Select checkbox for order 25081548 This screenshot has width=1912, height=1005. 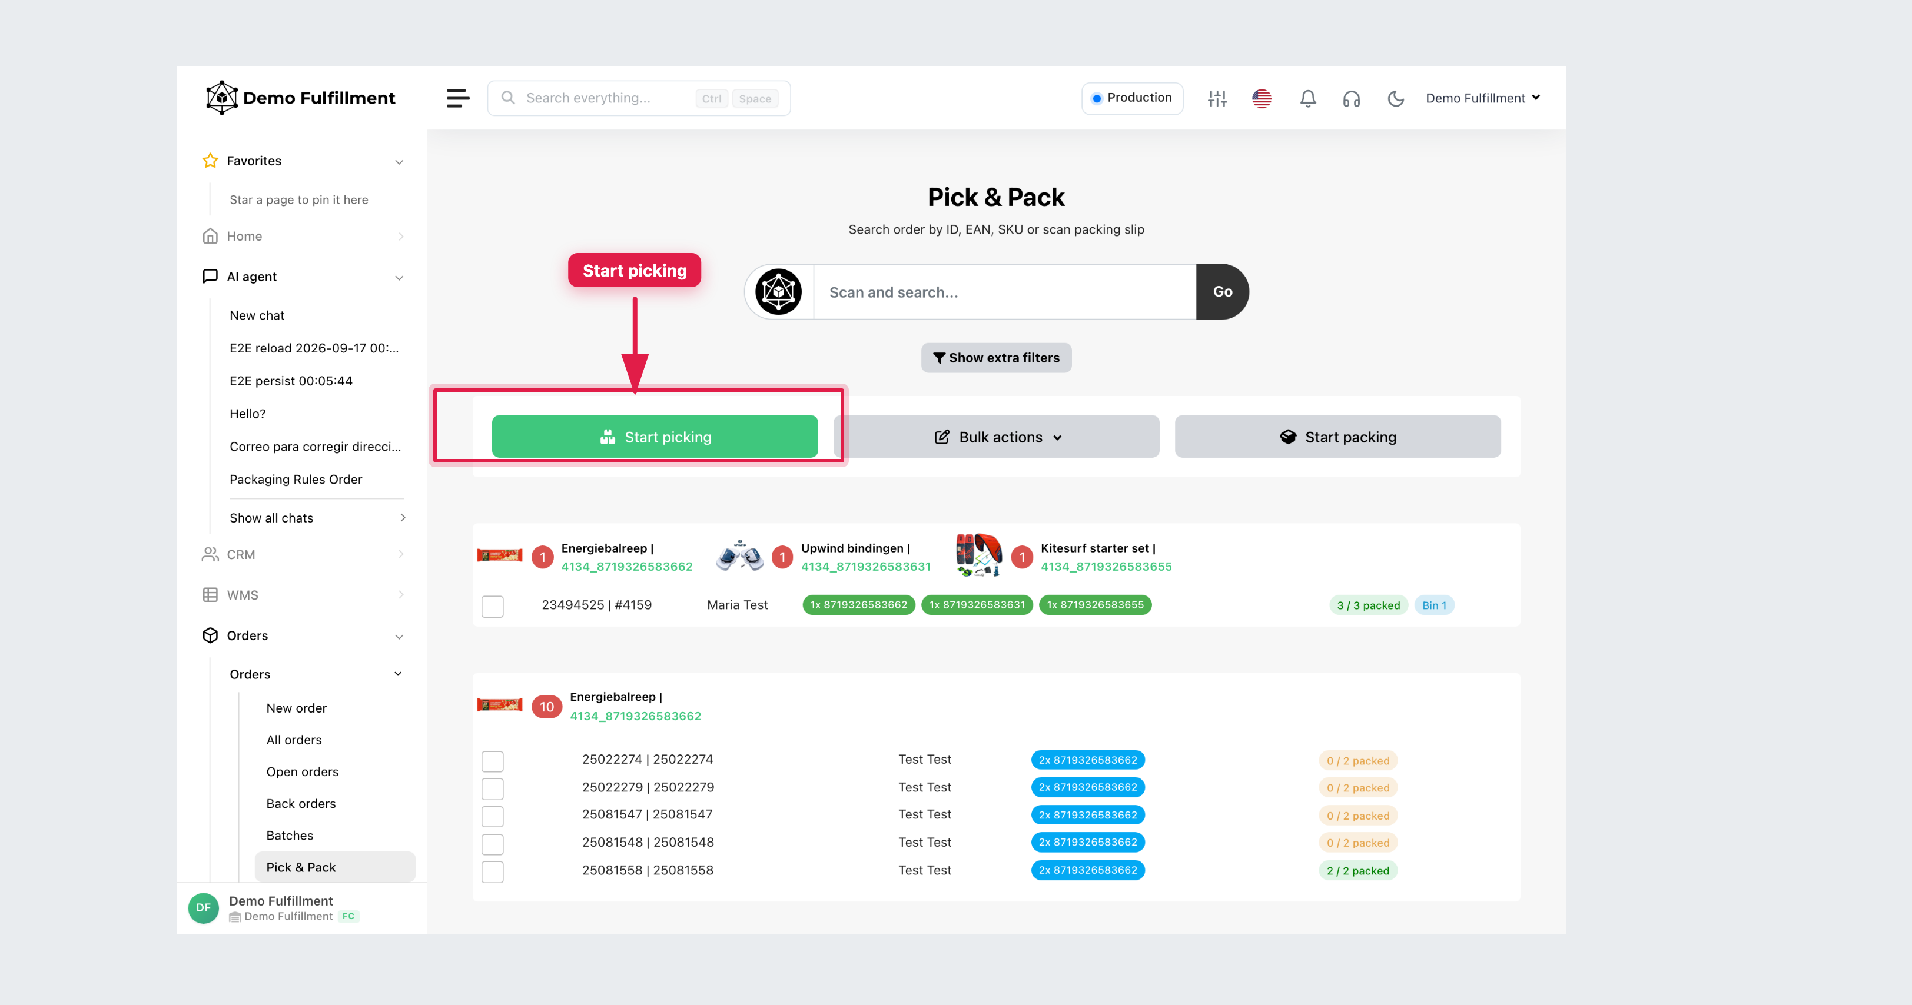[x=492, y=844]
